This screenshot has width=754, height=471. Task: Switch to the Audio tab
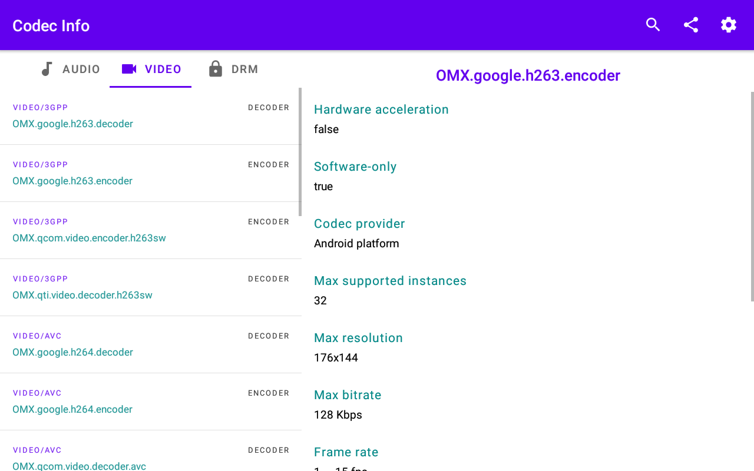(x=81, y=69)
